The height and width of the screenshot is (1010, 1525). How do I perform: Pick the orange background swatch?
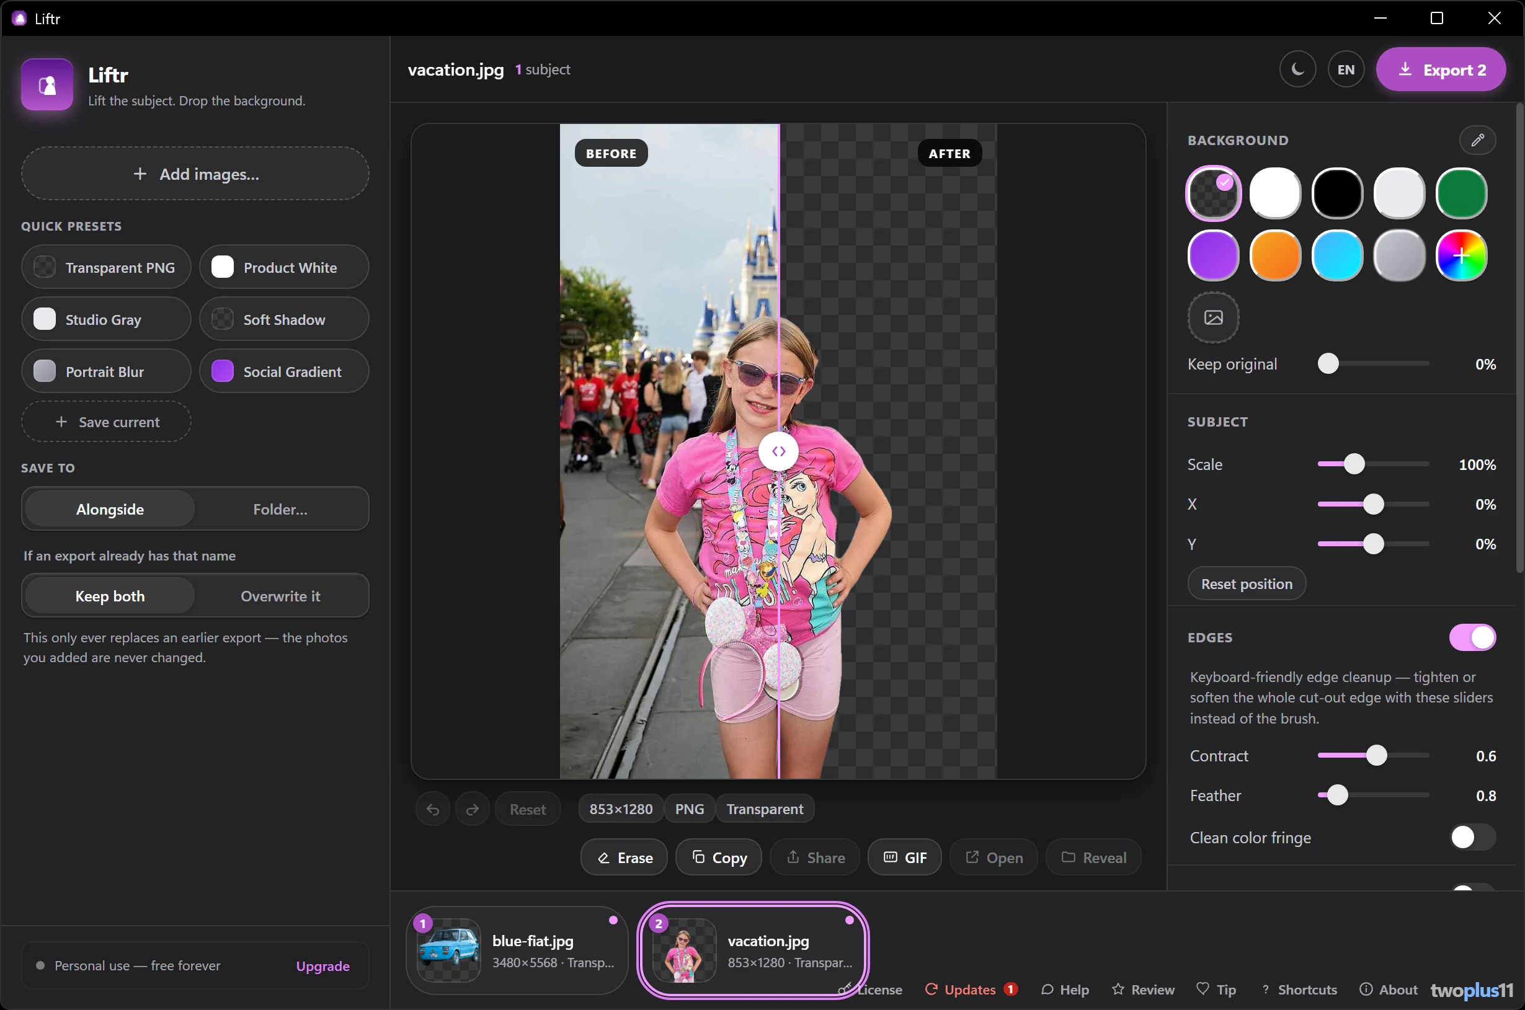tap(1274, 255)
